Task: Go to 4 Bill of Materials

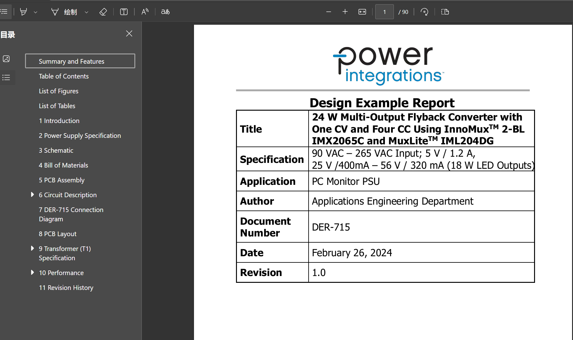Action: coord(63,165)
